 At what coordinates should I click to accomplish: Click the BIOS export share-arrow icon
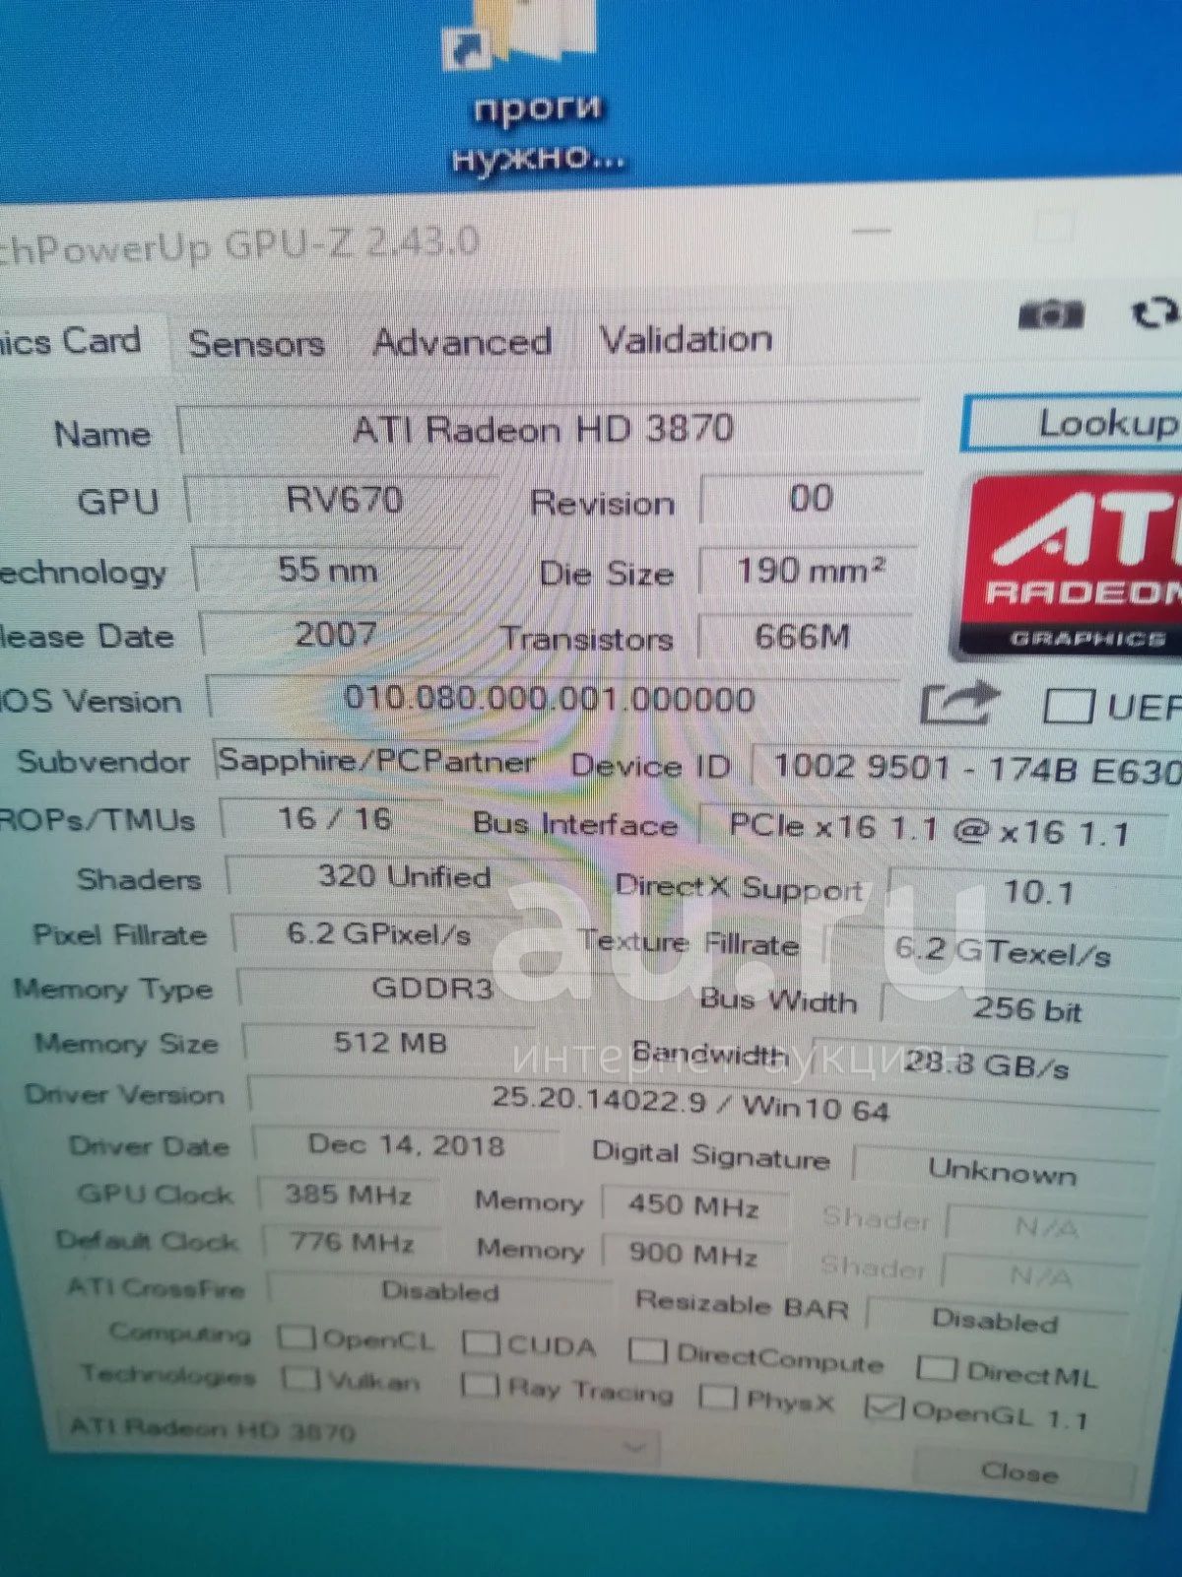(x=959, y=704)
